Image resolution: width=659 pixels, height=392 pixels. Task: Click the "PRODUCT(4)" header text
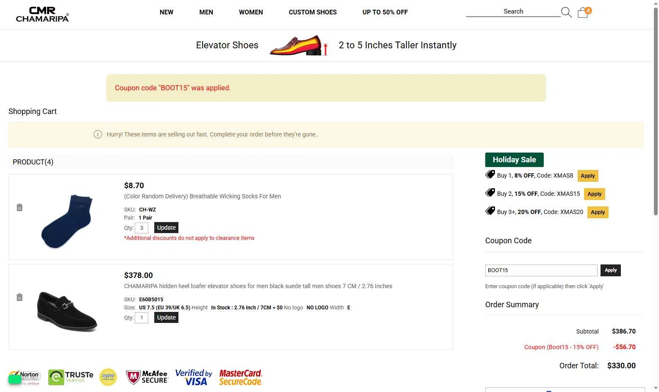[x=33, y=162]
